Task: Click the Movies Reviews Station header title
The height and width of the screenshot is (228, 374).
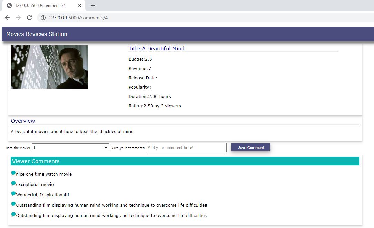Action: [x=37, y=34]
